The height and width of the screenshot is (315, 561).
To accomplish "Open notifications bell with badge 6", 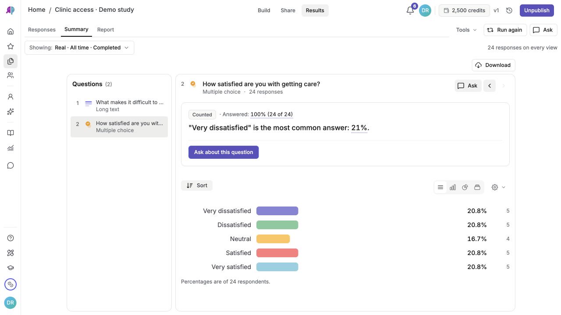I will click(410, 10).
